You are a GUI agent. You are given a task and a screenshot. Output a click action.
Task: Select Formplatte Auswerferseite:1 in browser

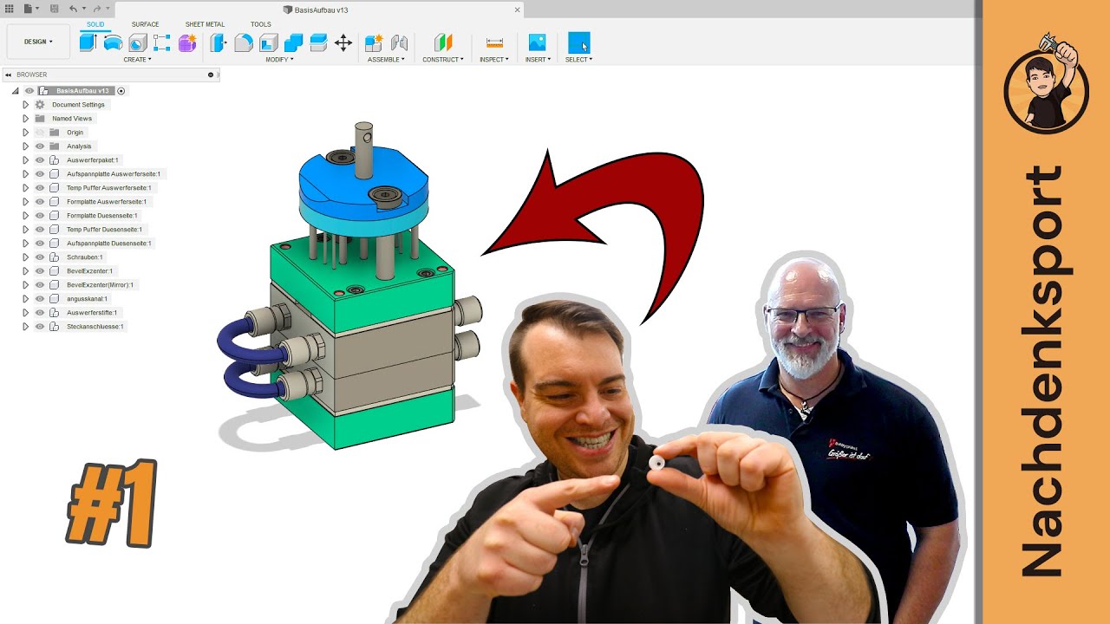pyautogui.click(x=107, y=202)
